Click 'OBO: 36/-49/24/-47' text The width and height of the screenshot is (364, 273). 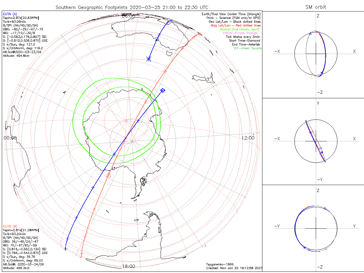(x=20, y=241)
